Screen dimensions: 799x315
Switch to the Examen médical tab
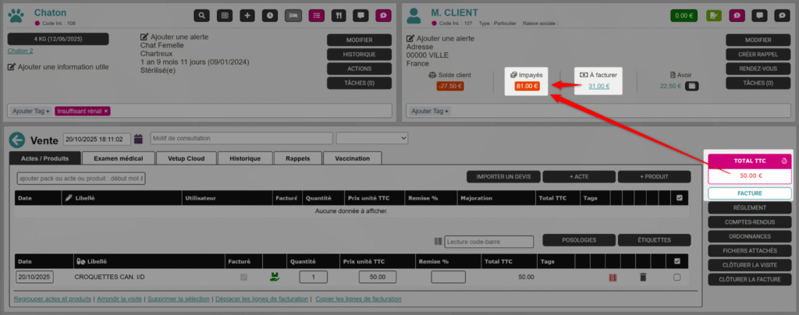point(118,158)
